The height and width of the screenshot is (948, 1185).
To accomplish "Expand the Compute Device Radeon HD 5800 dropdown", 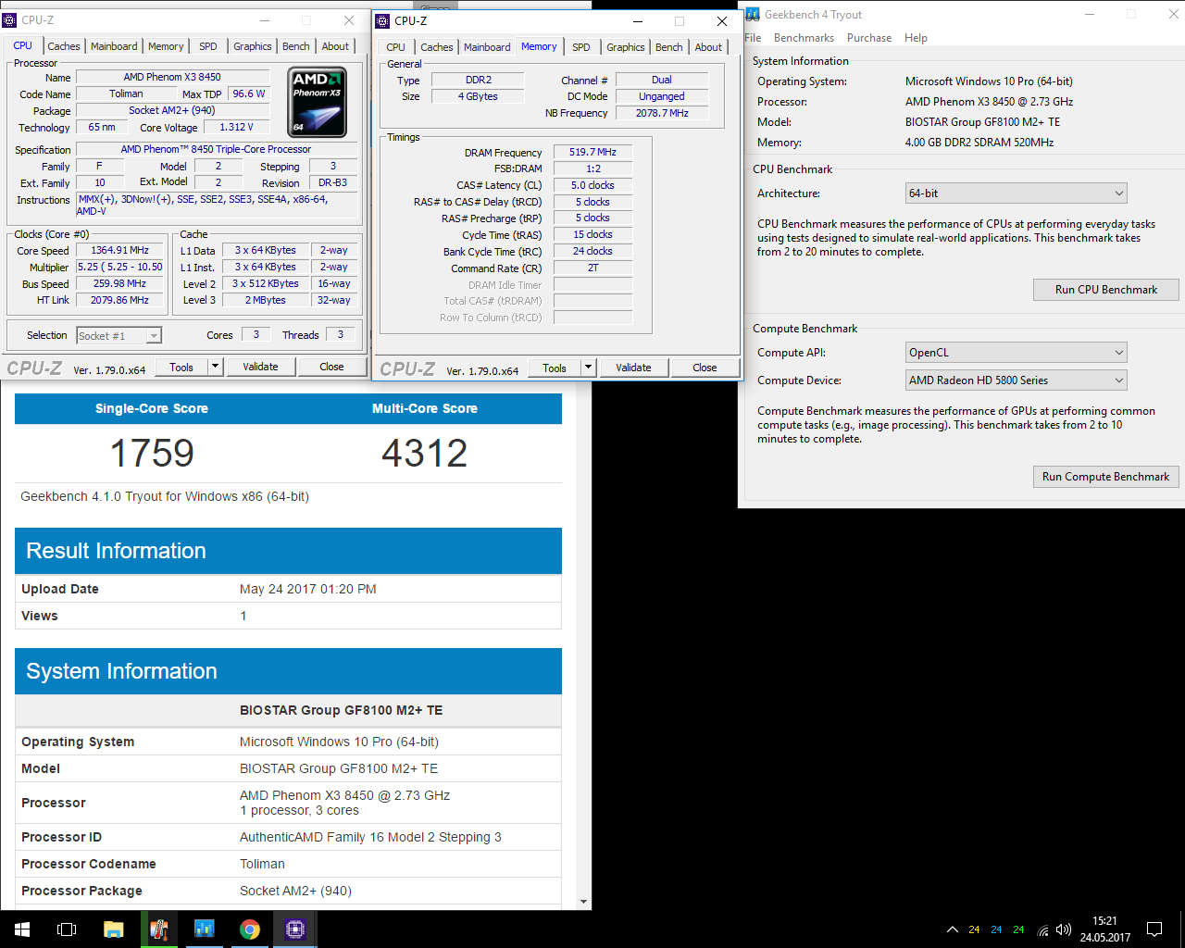I will (1118, 380).
